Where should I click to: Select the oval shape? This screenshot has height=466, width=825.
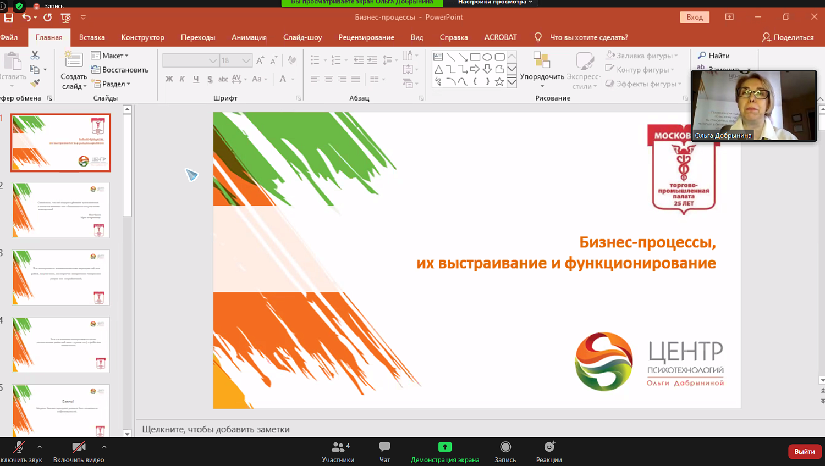tap(487, 57)
